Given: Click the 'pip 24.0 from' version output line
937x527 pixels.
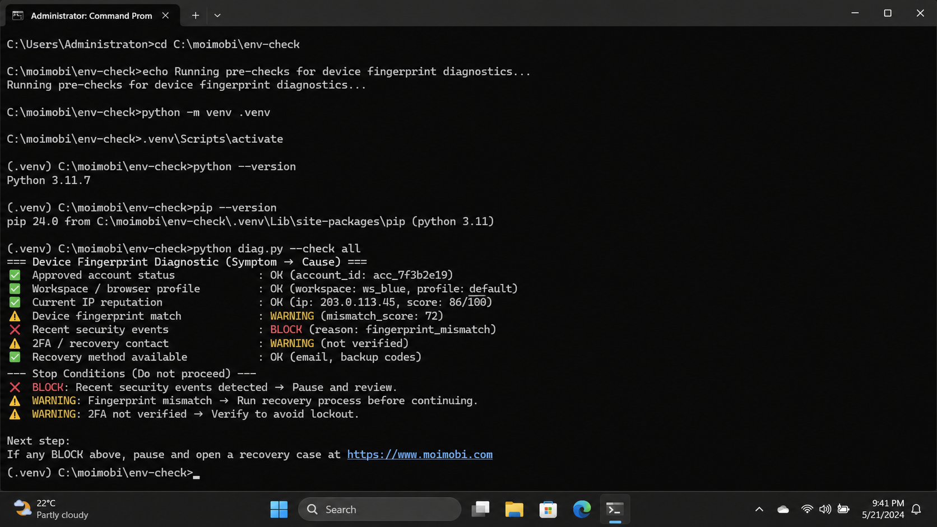Looking at the screenshot, I should click(251, 221).
